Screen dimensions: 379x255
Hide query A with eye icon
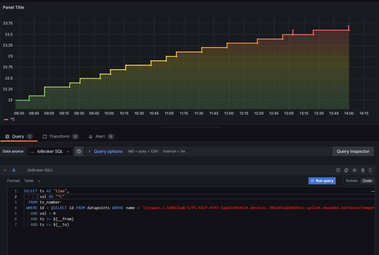tap(355, 170)
